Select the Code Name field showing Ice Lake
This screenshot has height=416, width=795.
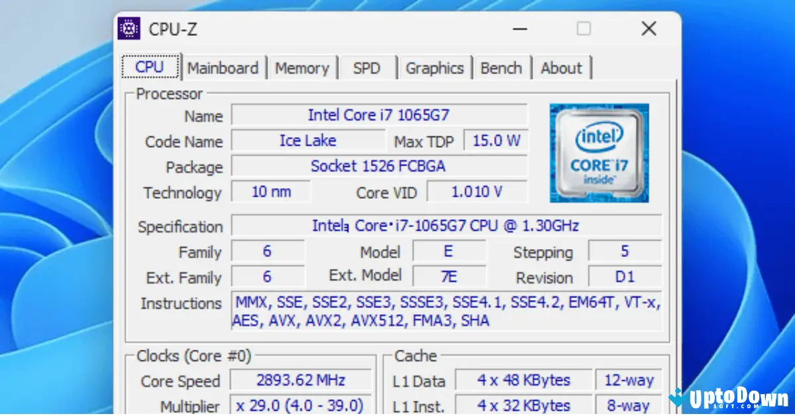(307, 140)
